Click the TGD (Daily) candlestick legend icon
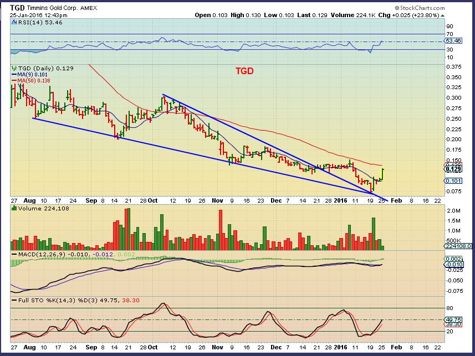475x356 pixels. (x=14, y=69)
